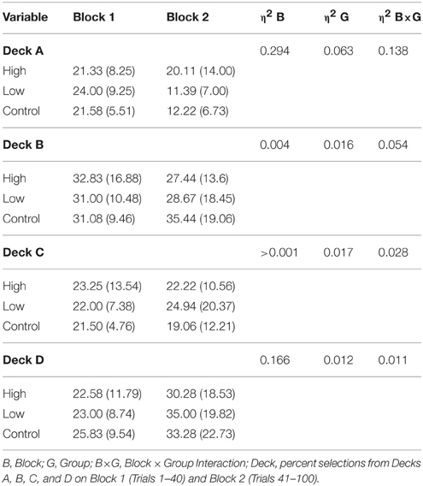Click the η² G column header
This screenshot has height=486, width=423.
(x=337, y=16)
